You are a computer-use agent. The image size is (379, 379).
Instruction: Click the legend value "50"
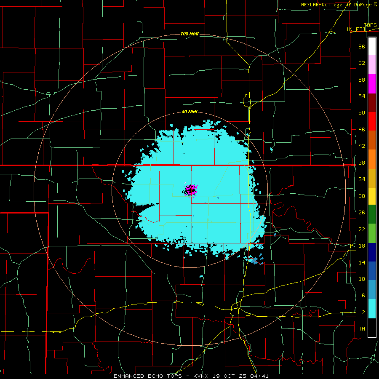coord(362,112)
